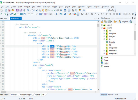Viewport: 138px width, 100px height.
Task: Toggle Justify alignment
Action: pyautogui.click(x=117, y=14)
